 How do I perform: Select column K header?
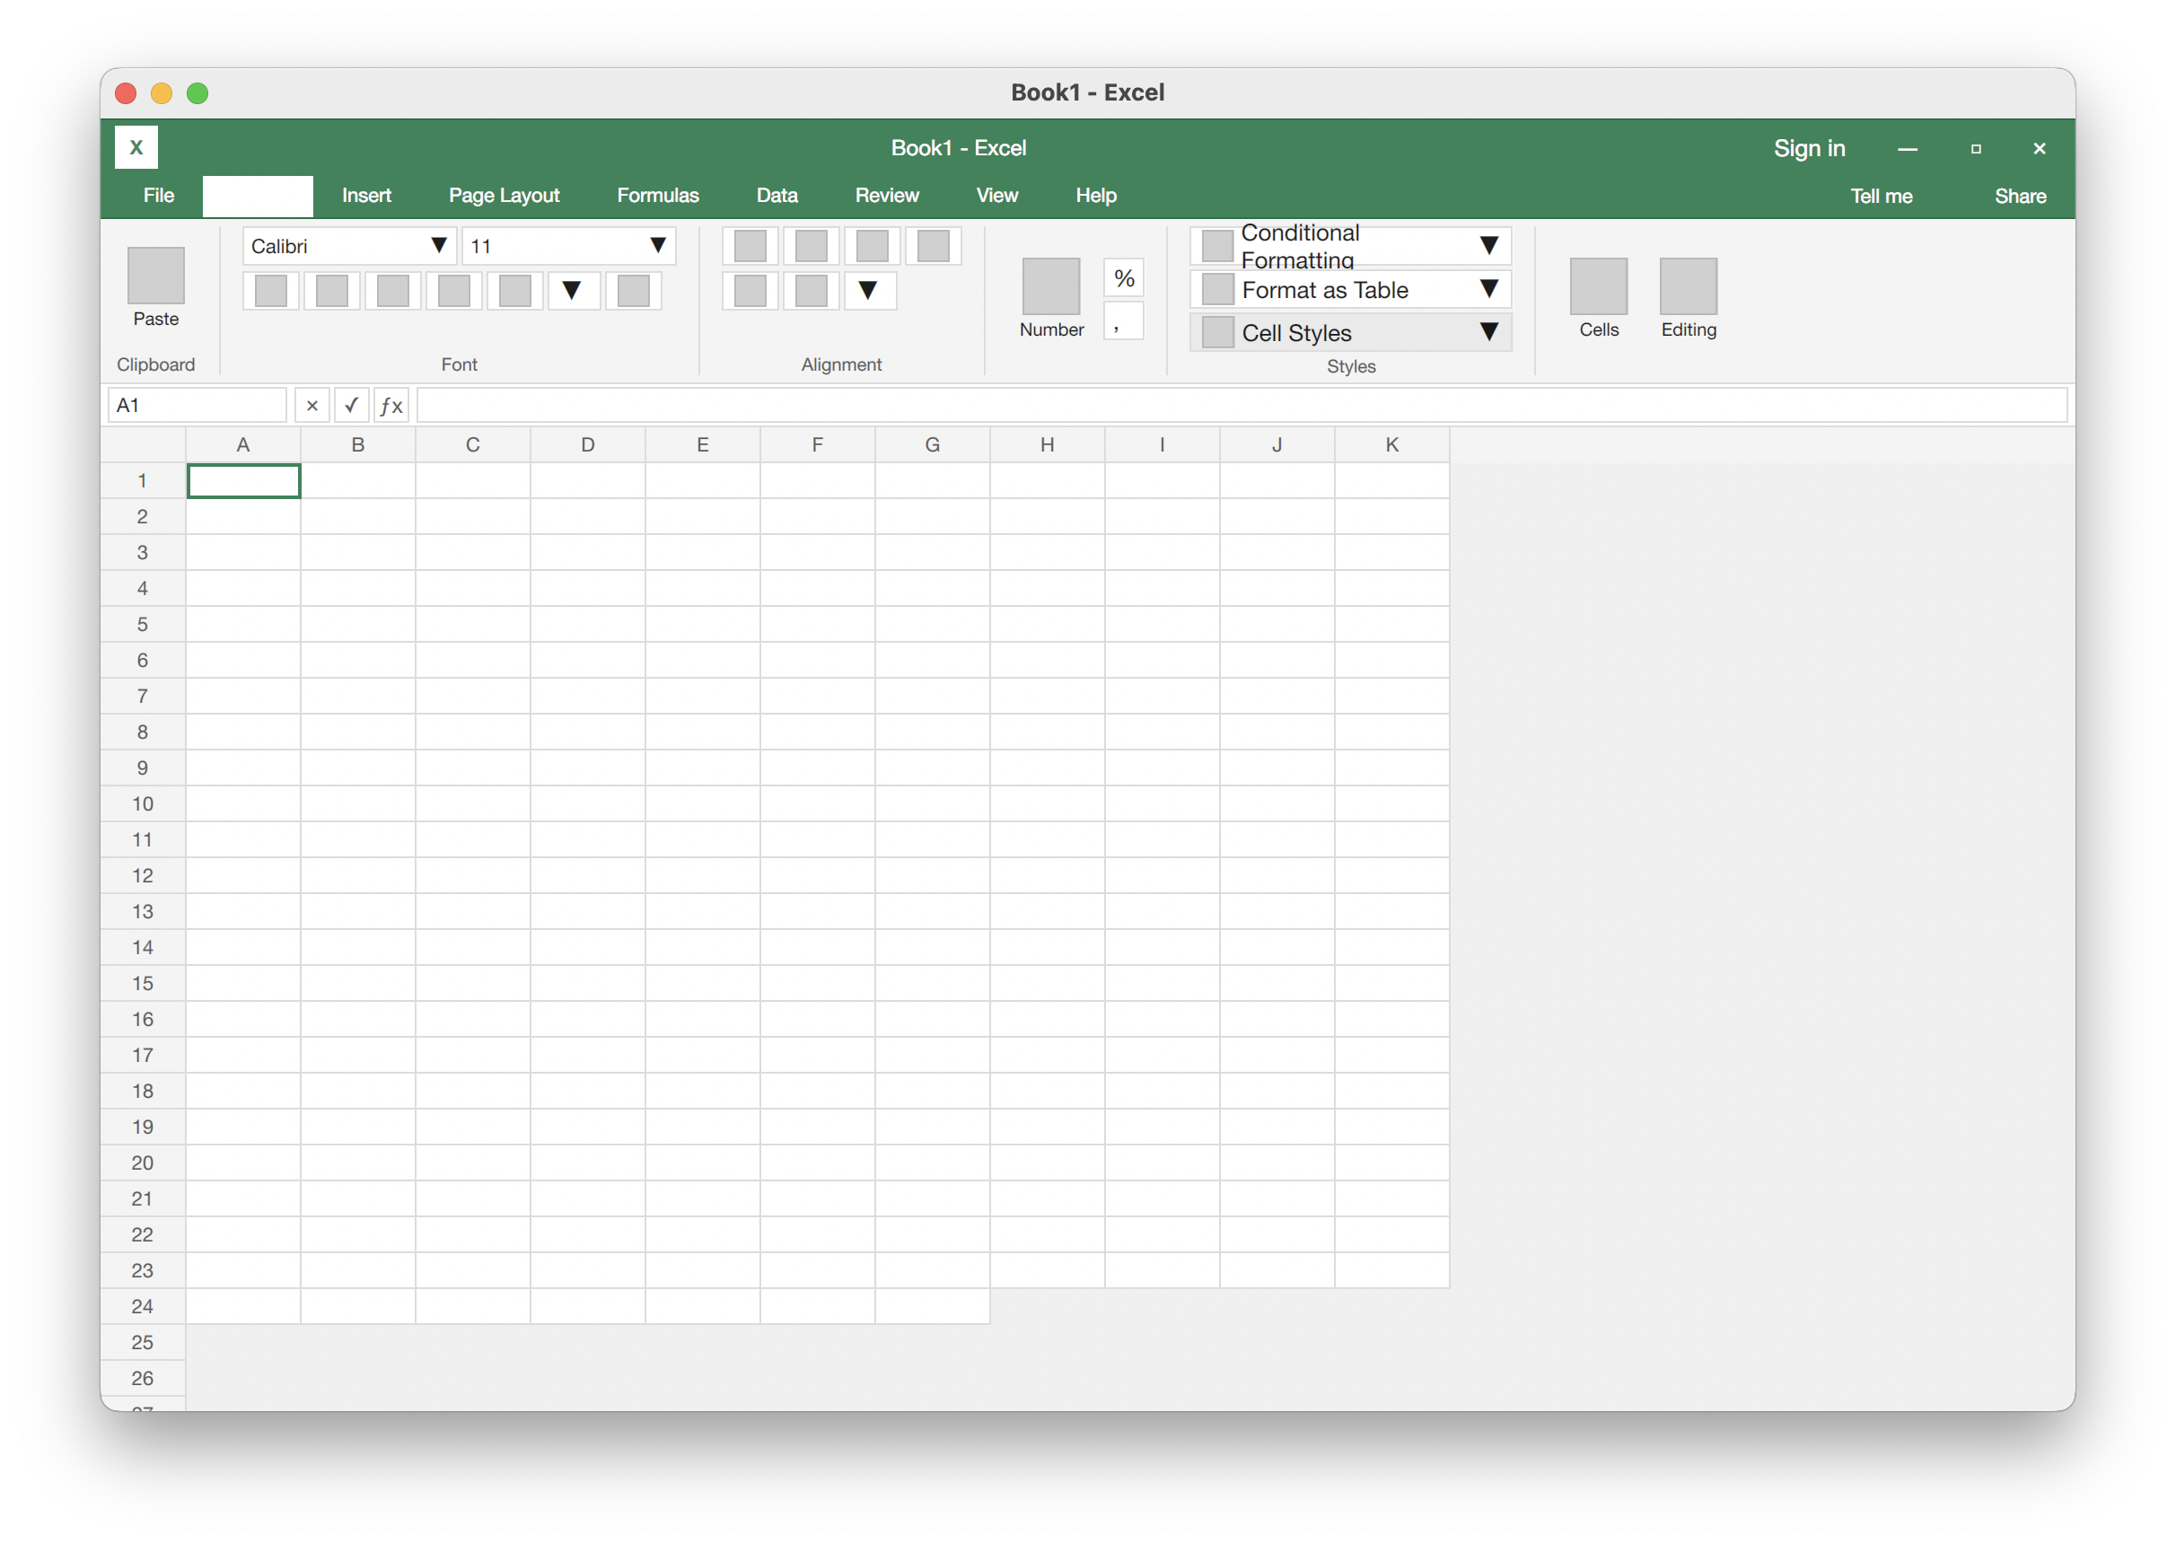click(1391, 445)
